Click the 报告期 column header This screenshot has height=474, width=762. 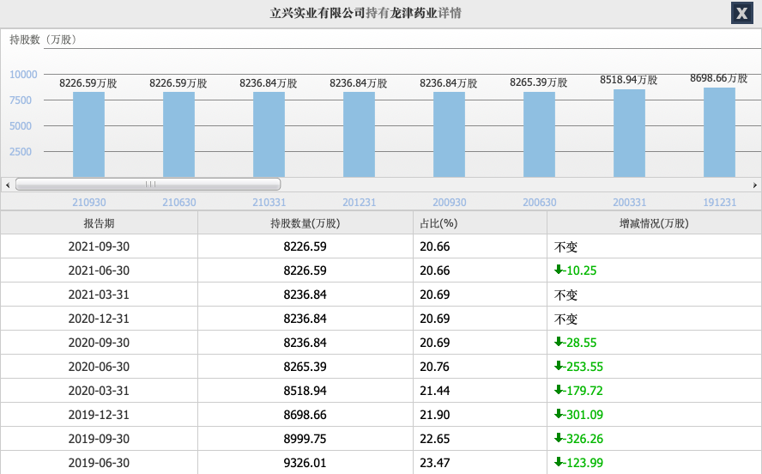click(99, 222)
